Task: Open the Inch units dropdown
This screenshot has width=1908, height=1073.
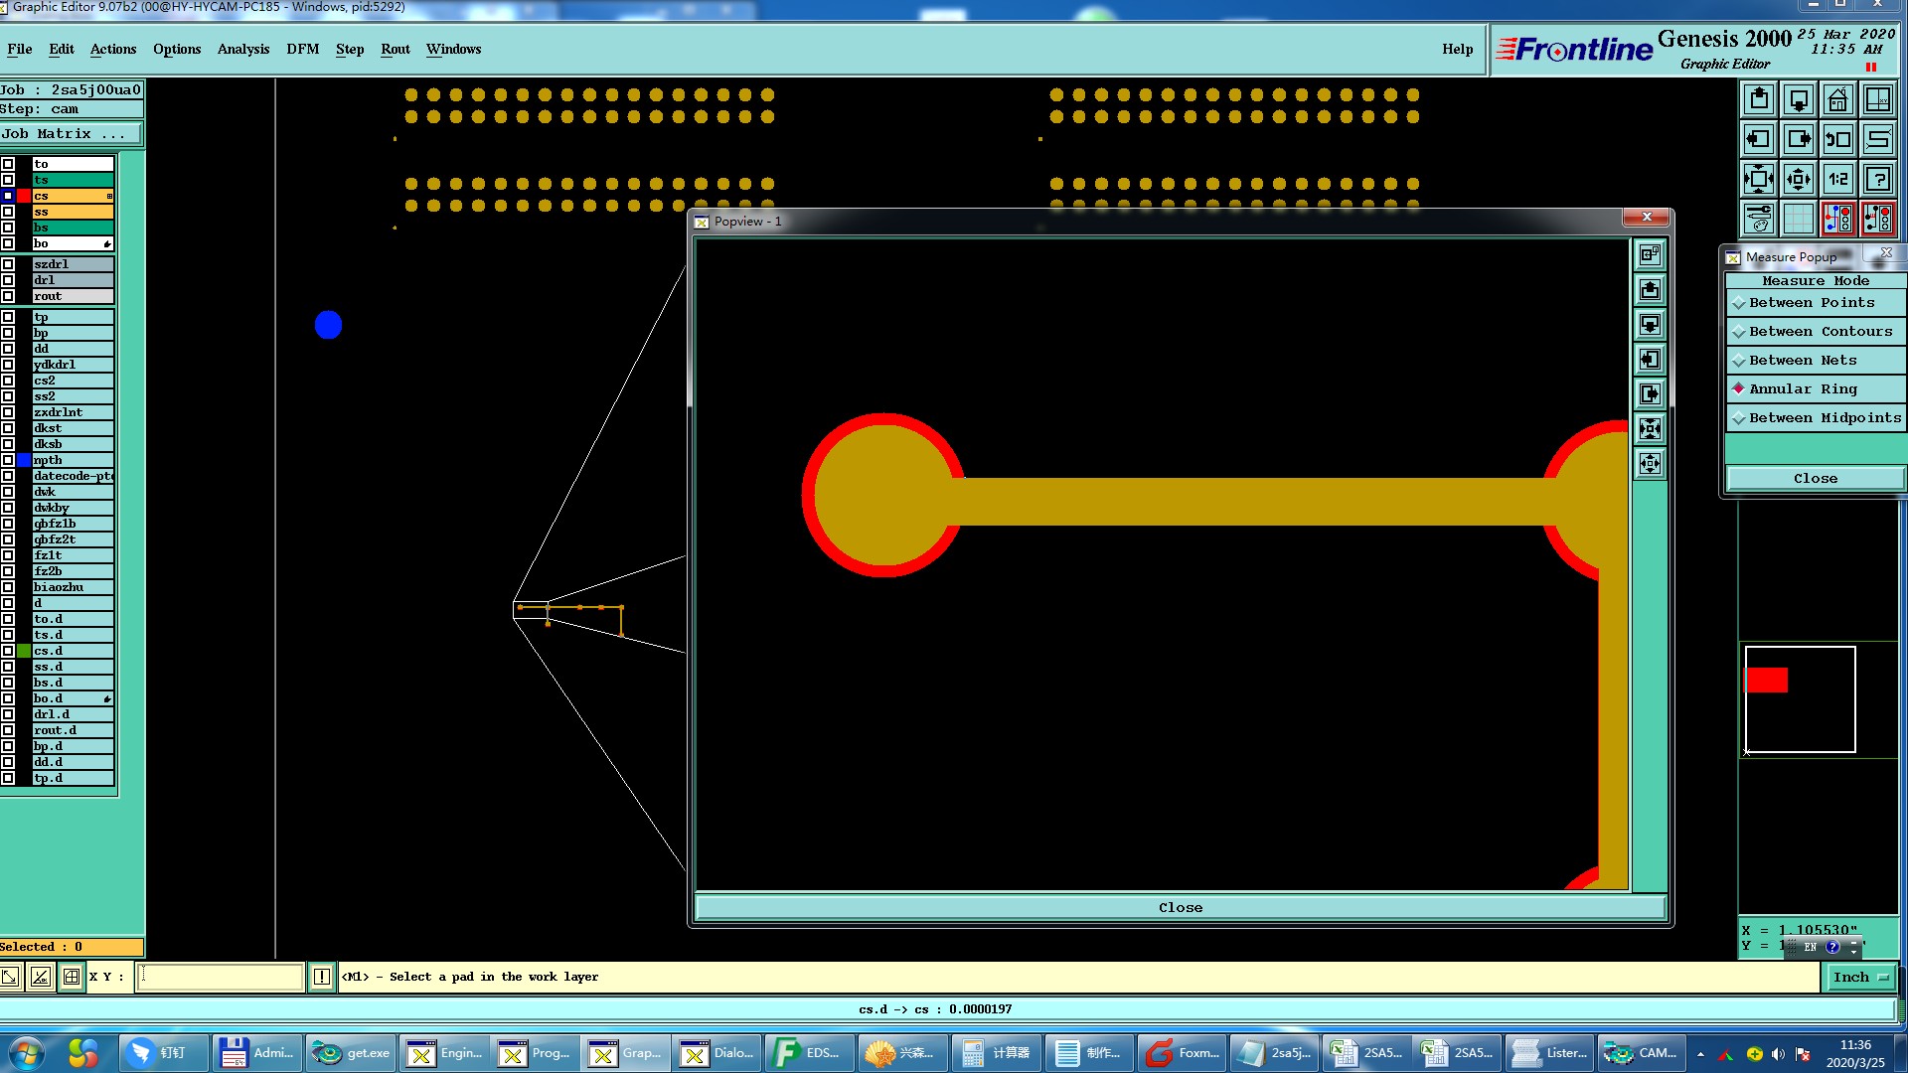Action: click(1859, 978)
